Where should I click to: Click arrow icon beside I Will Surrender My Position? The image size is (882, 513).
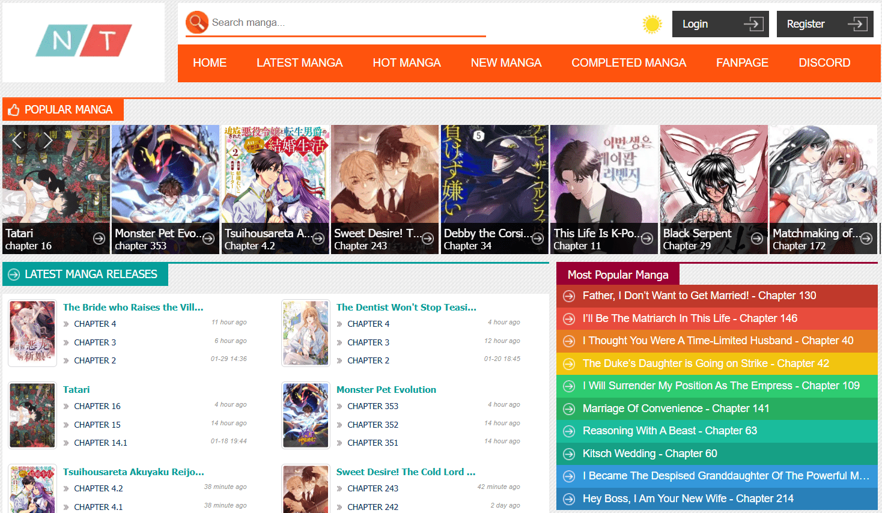(x=568, y=386)
